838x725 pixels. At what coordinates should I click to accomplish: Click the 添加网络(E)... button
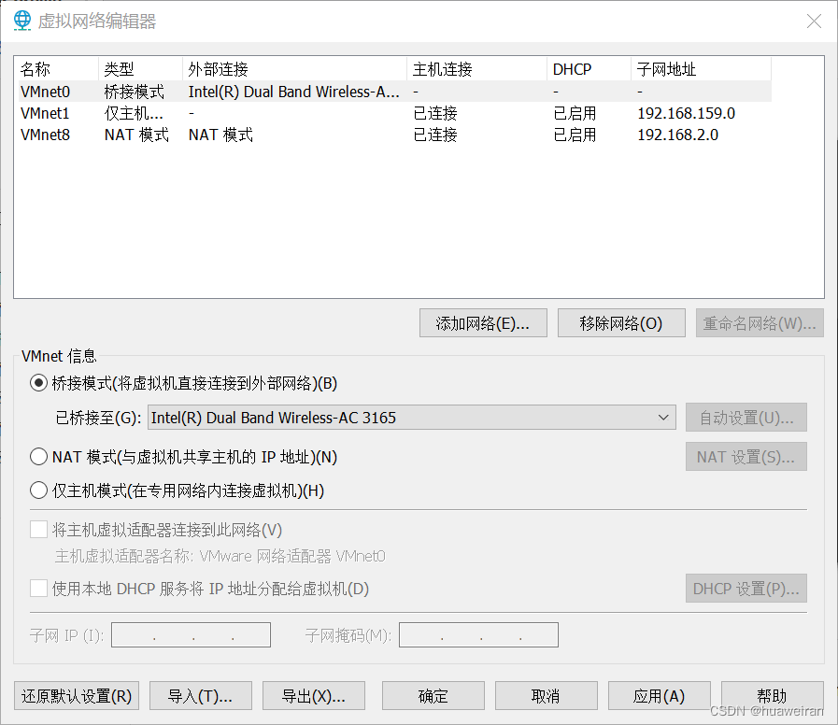(x=483, y=323)
